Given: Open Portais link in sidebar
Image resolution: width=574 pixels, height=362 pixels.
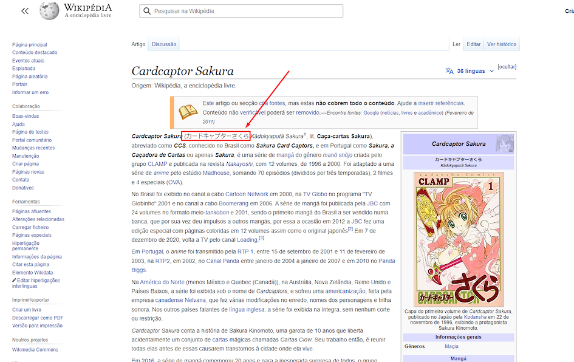Looking at the screenshot, I should pos(20,84).
